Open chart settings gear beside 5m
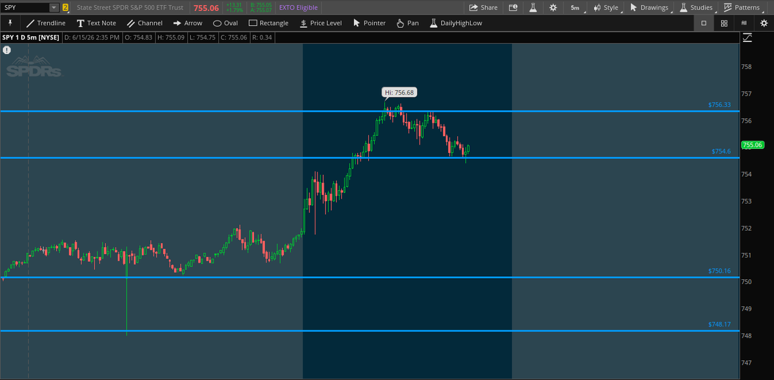The height and width of the screenshot is (380, 774). click(553, 8)
